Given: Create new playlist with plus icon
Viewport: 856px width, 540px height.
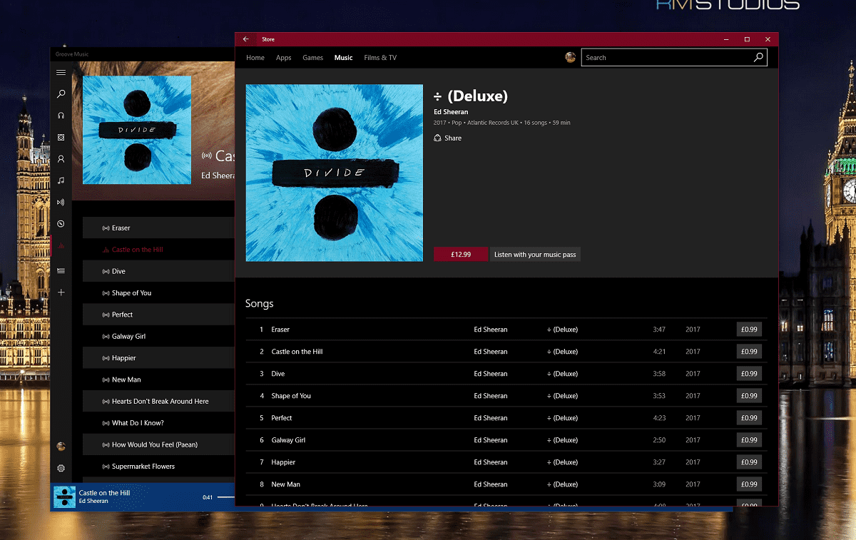Looking at the screenshot, I should (61, 292).
